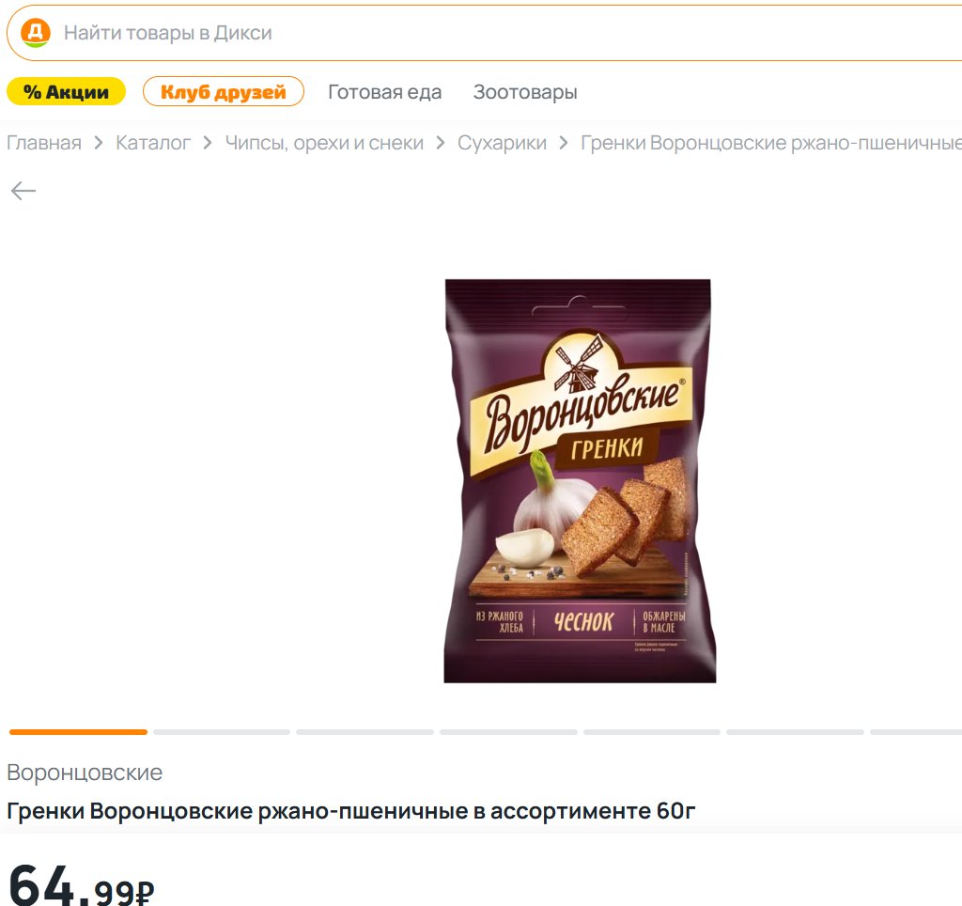This screenshot has height=906, width=962.
Task: Select the fifth image gallery indicator bar
Action: [x=652, y=732]
